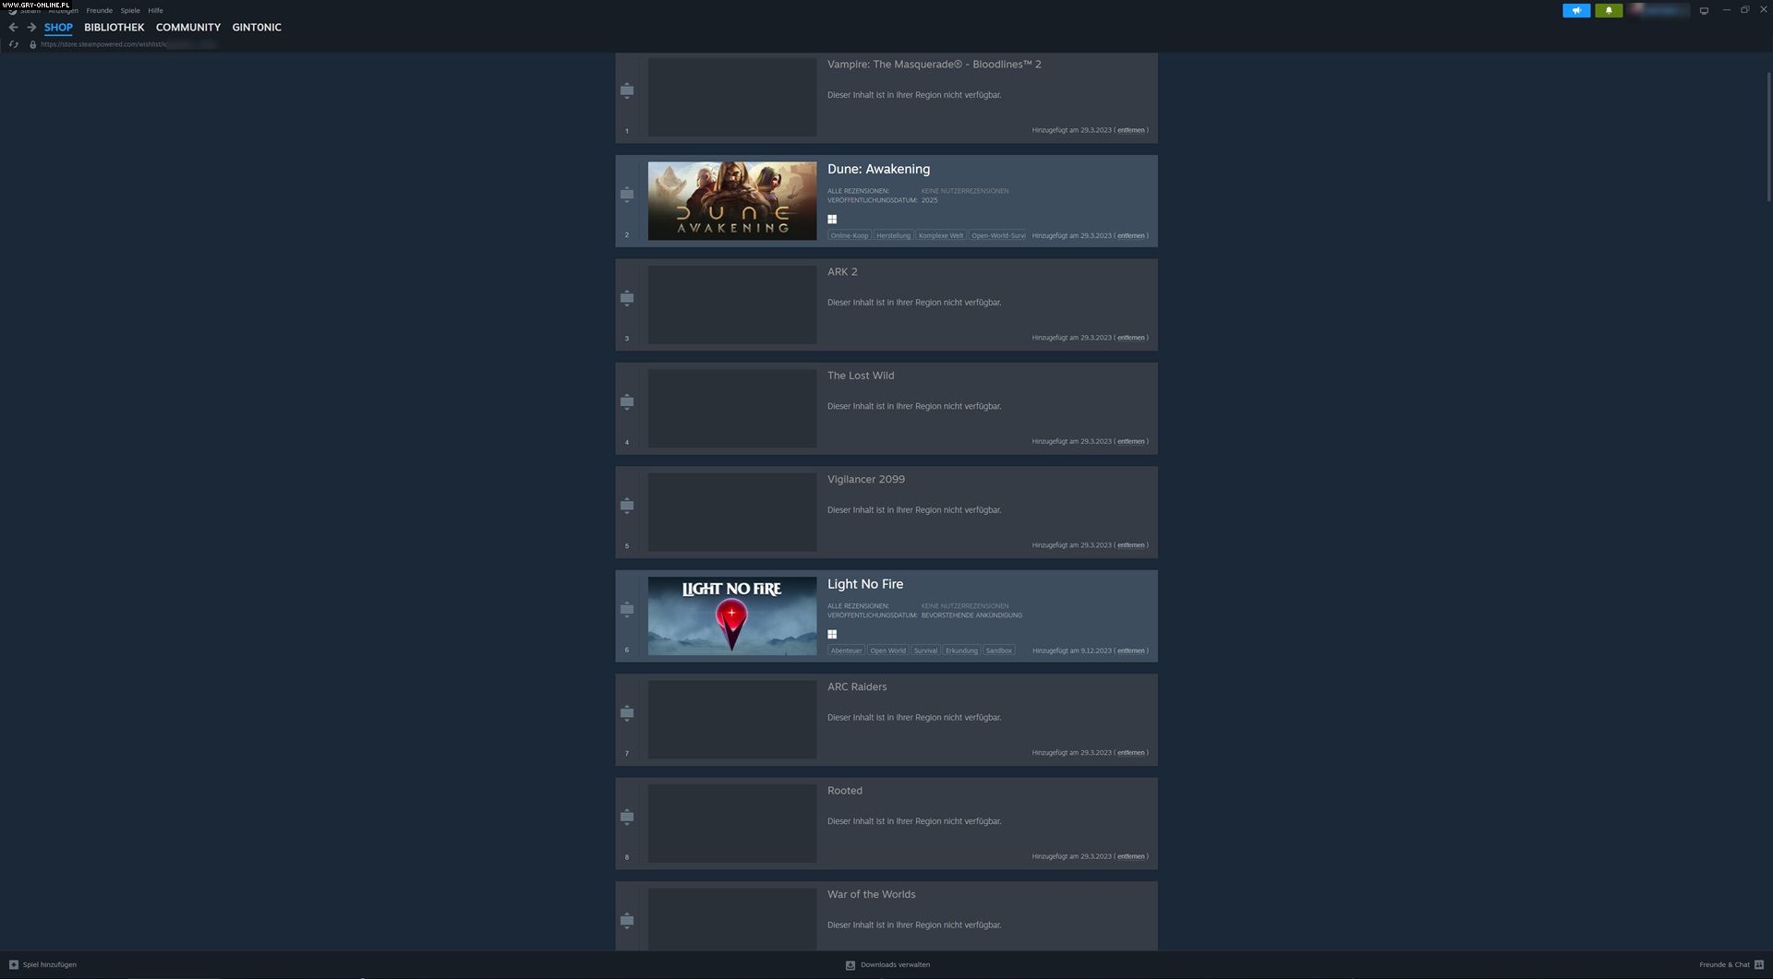Click drag handle icon beside Light No Fire
The width and height of the screenshot is (1773, 979).
(x=627, y=610)
